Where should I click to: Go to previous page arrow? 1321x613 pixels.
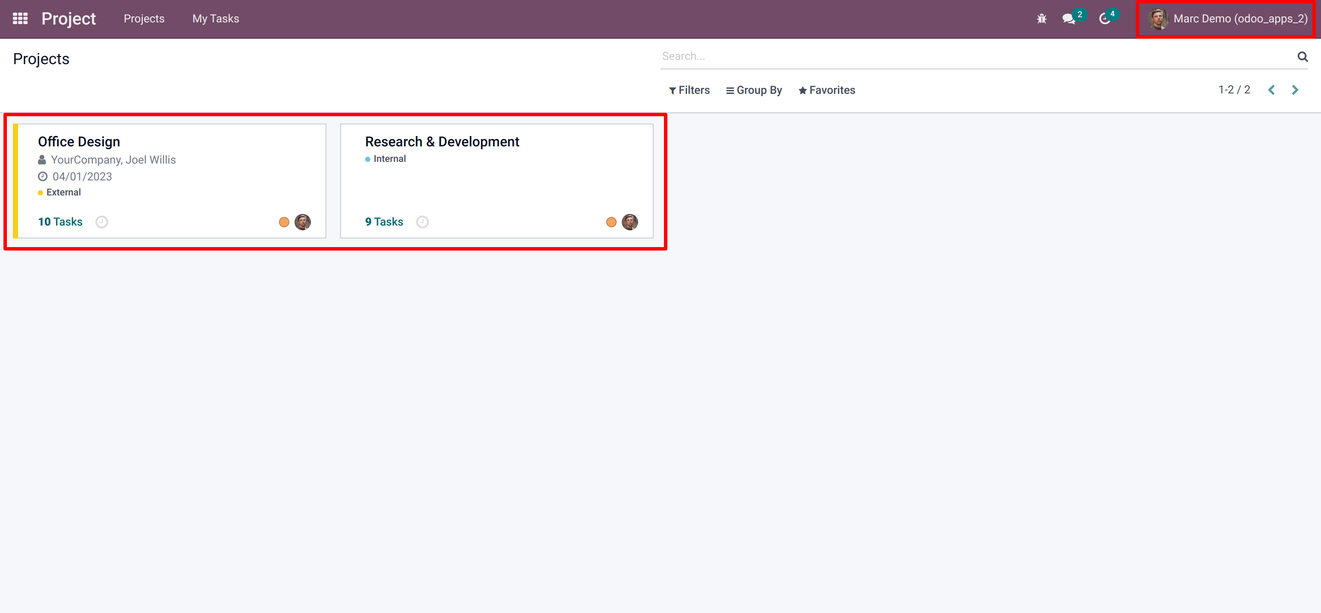(x=1271, y=90)
